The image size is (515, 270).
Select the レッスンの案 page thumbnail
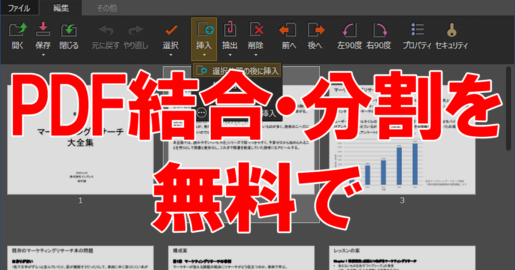tap(402, 258)
